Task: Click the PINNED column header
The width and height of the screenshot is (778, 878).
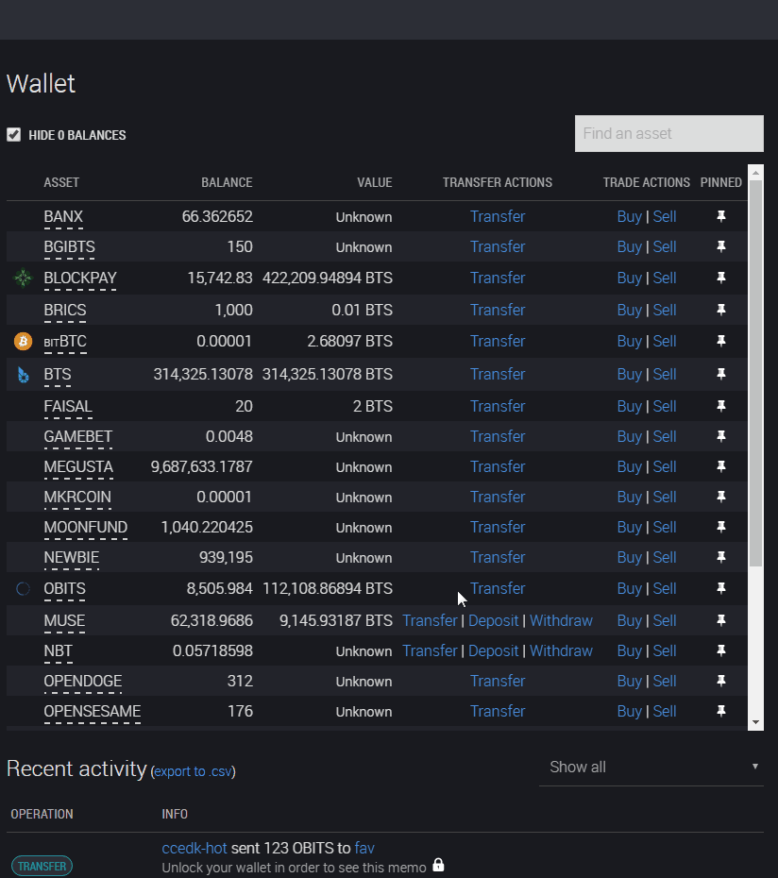Action: click(x=720, y=182)
